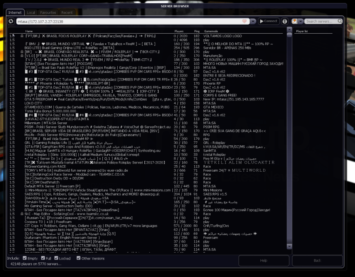Click the magnifier icon in Search servers field
Image resolution: width=355 pixels, height=277 pixels.
(x=340, y=21)
